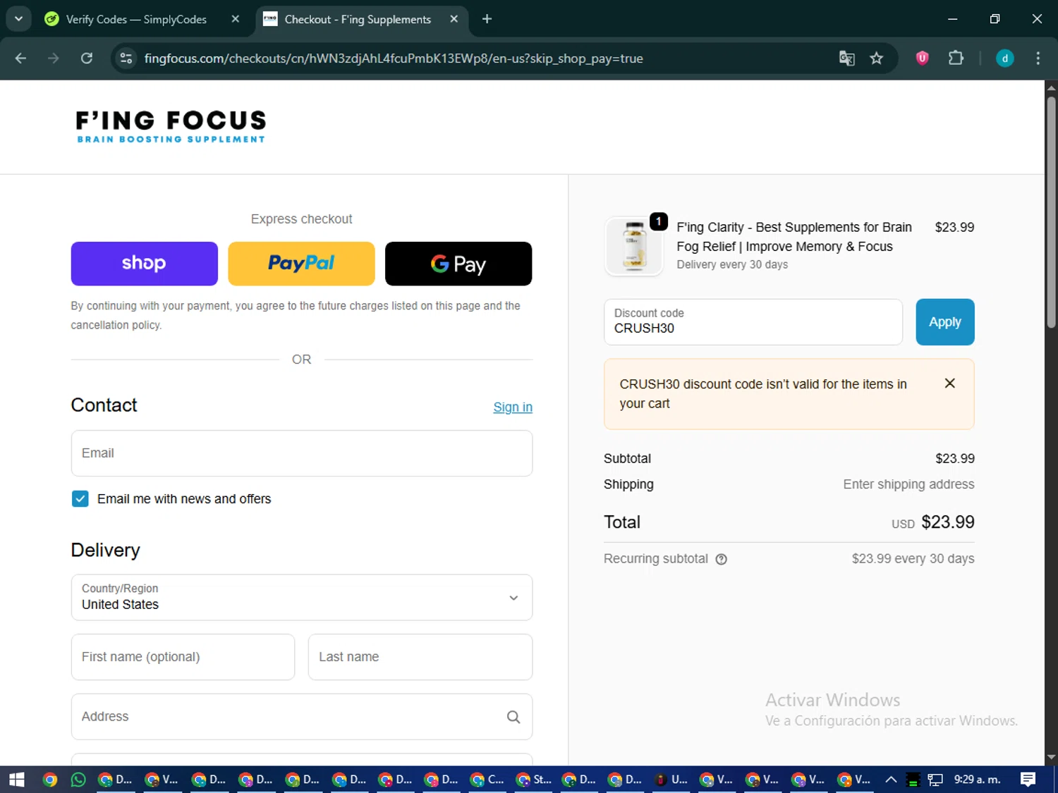Click the Sign in link

[x=513, y=407]
